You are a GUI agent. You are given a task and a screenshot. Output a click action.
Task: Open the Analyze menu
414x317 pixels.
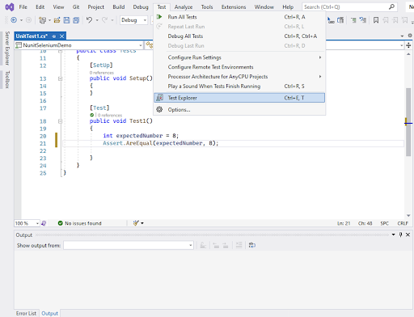[184, 7]
